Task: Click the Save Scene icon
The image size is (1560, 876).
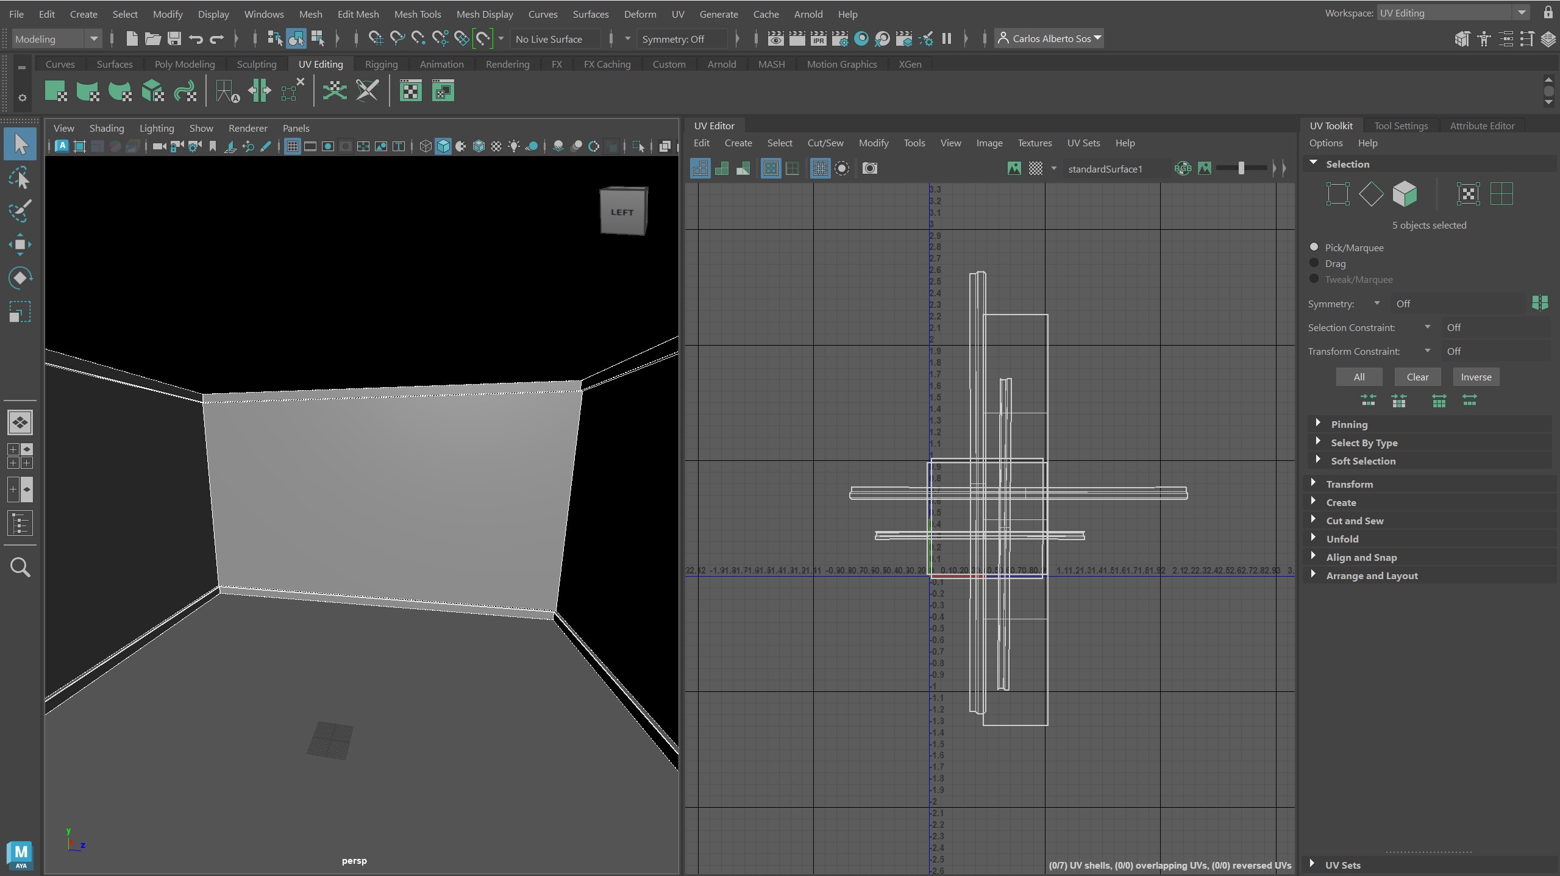Action: tap(174, 39)
